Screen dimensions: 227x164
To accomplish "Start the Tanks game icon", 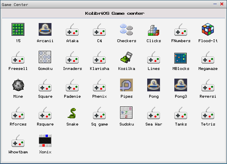I will click(x=181, y=113).
